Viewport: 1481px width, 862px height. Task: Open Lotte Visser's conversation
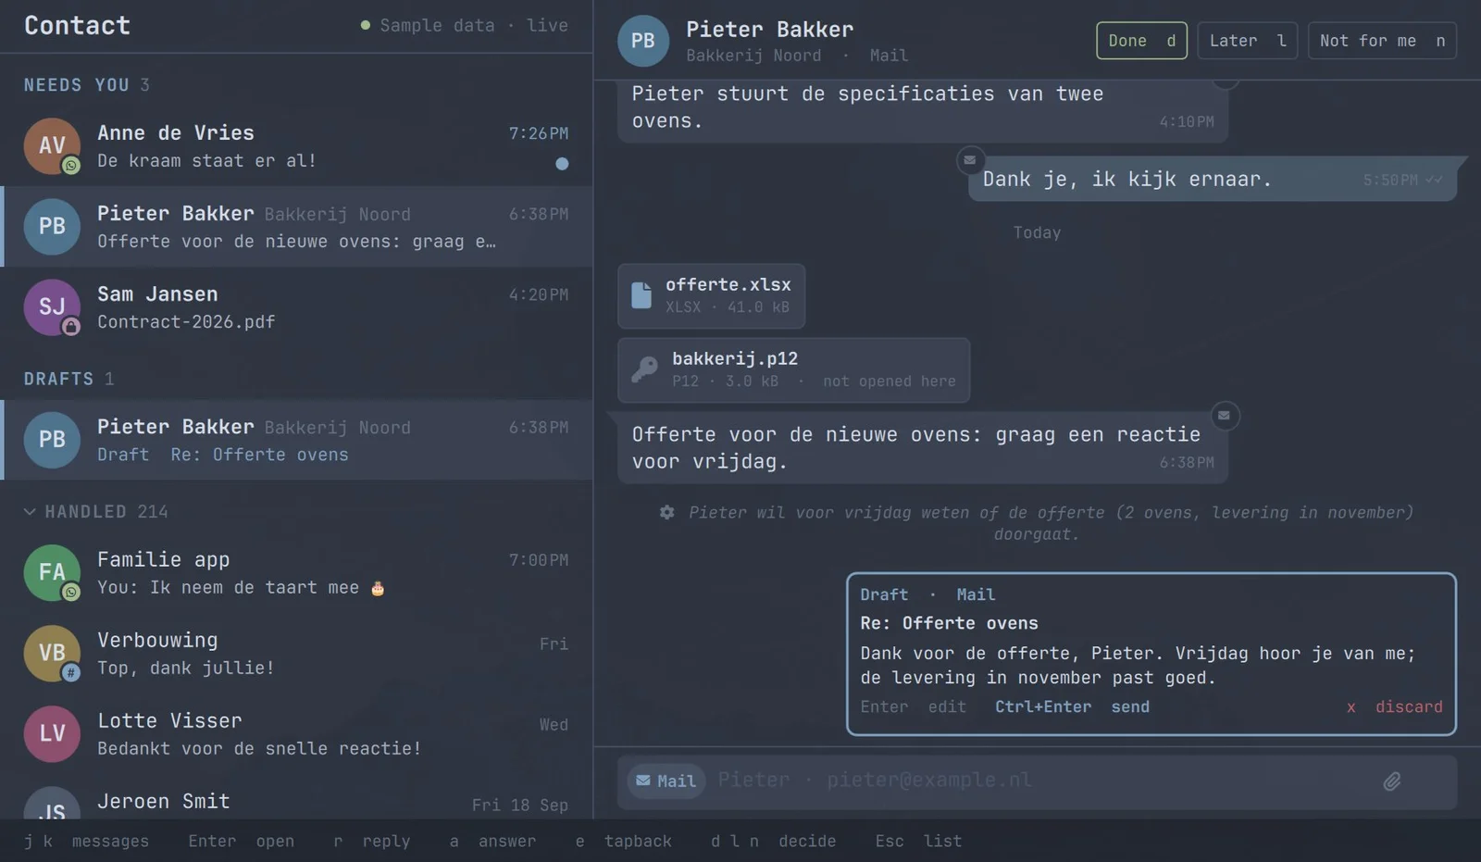[296, 734]
